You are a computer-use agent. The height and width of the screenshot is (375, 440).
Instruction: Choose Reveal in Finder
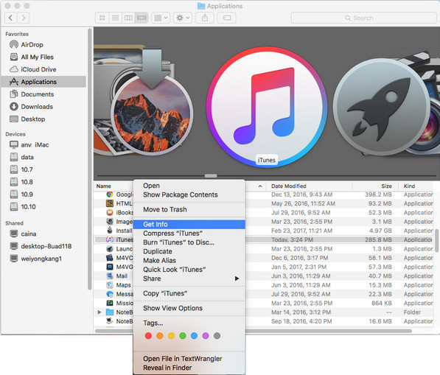pos(189,368)
